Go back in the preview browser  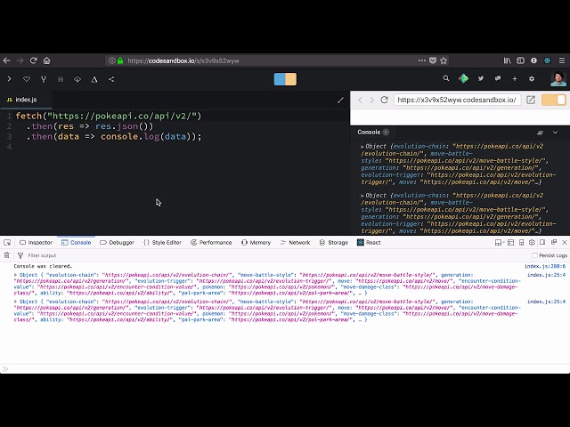pos(360,100)
